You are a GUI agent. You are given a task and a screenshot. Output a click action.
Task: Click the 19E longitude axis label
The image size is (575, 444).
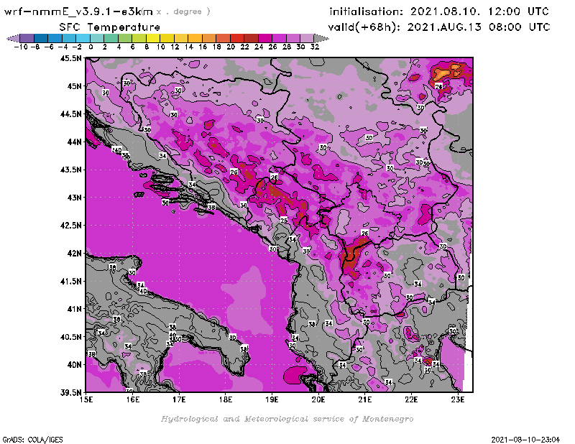click(272, 399)
